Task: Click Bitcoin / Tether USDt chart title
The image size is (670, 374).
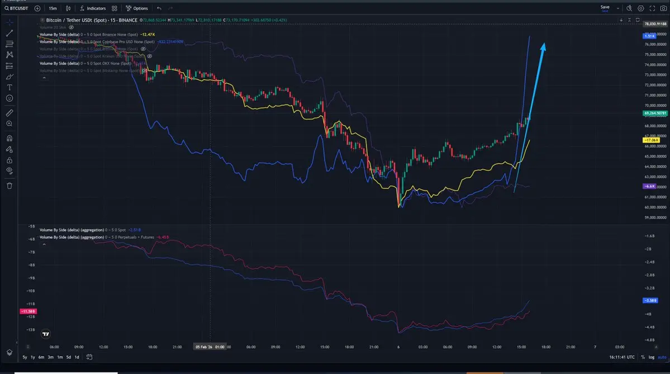Action: 92,20
